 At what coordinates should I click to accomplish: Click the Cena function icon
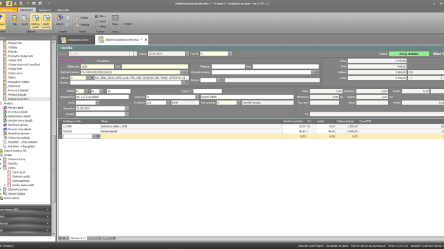tap(100, 21)
